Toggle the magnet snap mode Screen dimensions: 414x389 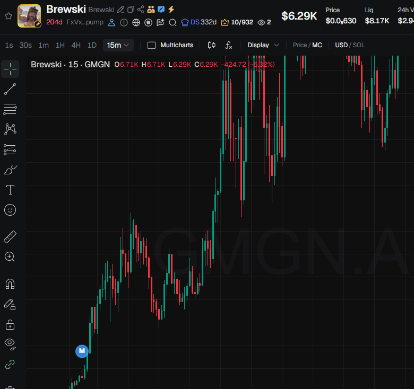(10, 284)
